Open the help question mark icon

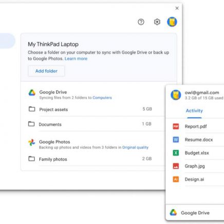click(x=141, y=22)
